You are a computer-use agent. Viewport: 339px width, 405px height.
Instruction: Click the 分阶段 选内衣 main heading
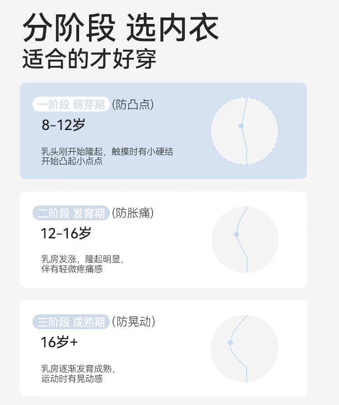[121, 28]
